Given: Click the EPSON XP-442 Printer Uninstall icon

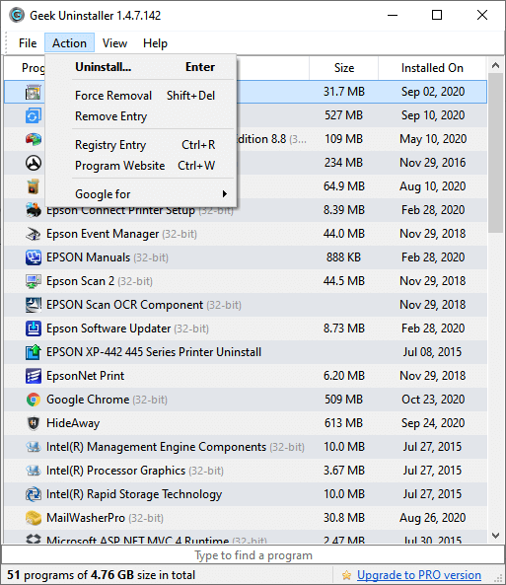Looking at the screenshot, I should point(34,352).
